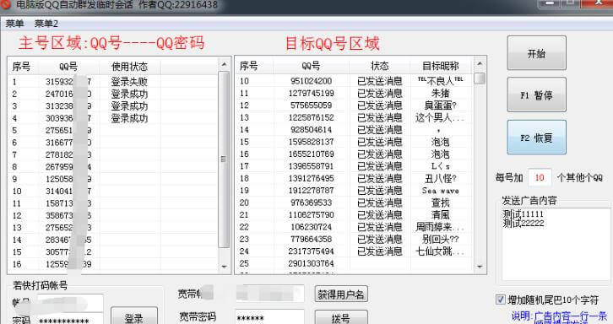Select main account row 5 starting 275651
Image resolution: width=613 pixels, height=324 pixels.
tap(111, 130)
